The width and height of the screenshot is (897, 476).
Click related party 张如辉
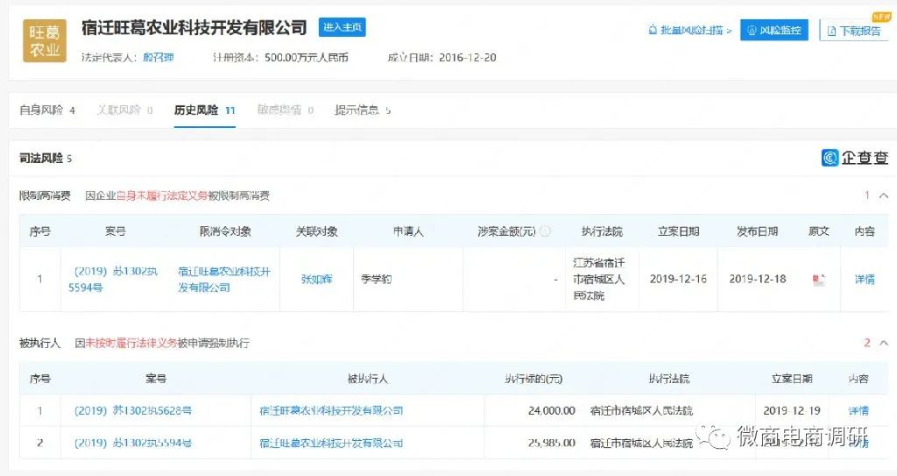[x=316, y=280]
